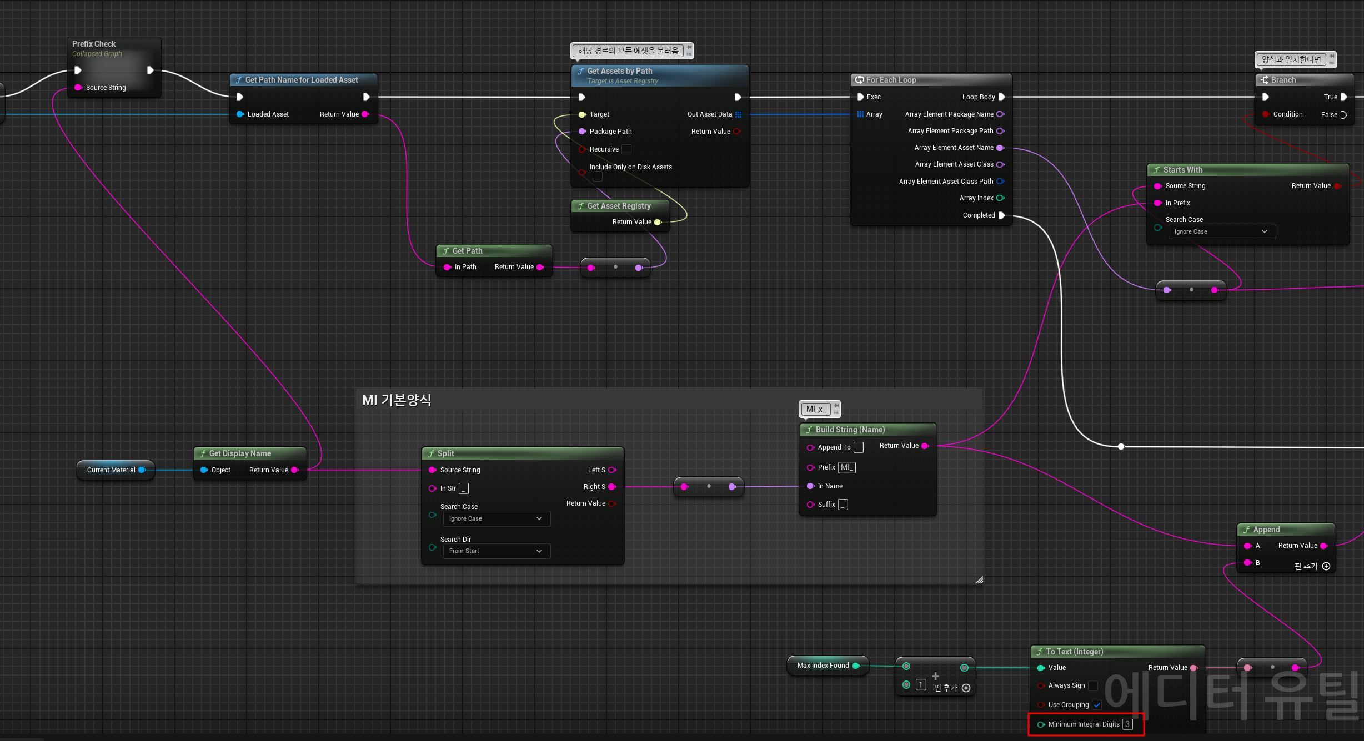Click the comment bubble pin above Build String node
This screenshot has width=1364, height=741.
836,406
